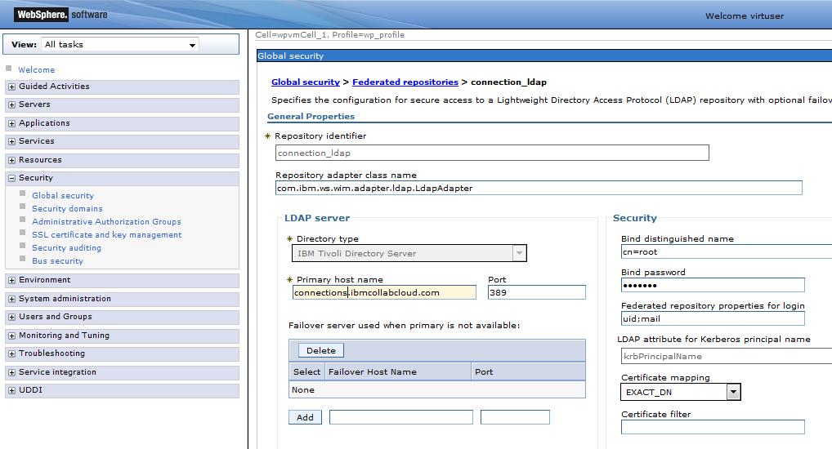Open Administrative Authorization Groups link
Screen dimensions: 832x449
[106, 221]
